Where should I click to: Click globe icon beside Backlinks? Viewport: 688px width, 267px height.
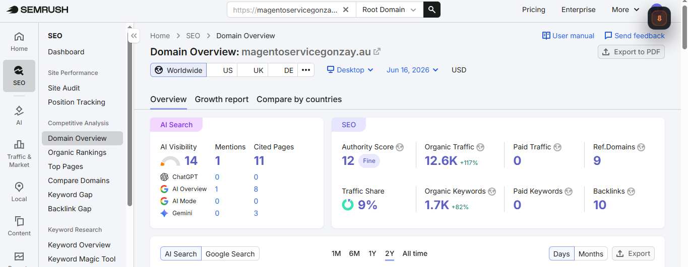(x=631, y=192)
